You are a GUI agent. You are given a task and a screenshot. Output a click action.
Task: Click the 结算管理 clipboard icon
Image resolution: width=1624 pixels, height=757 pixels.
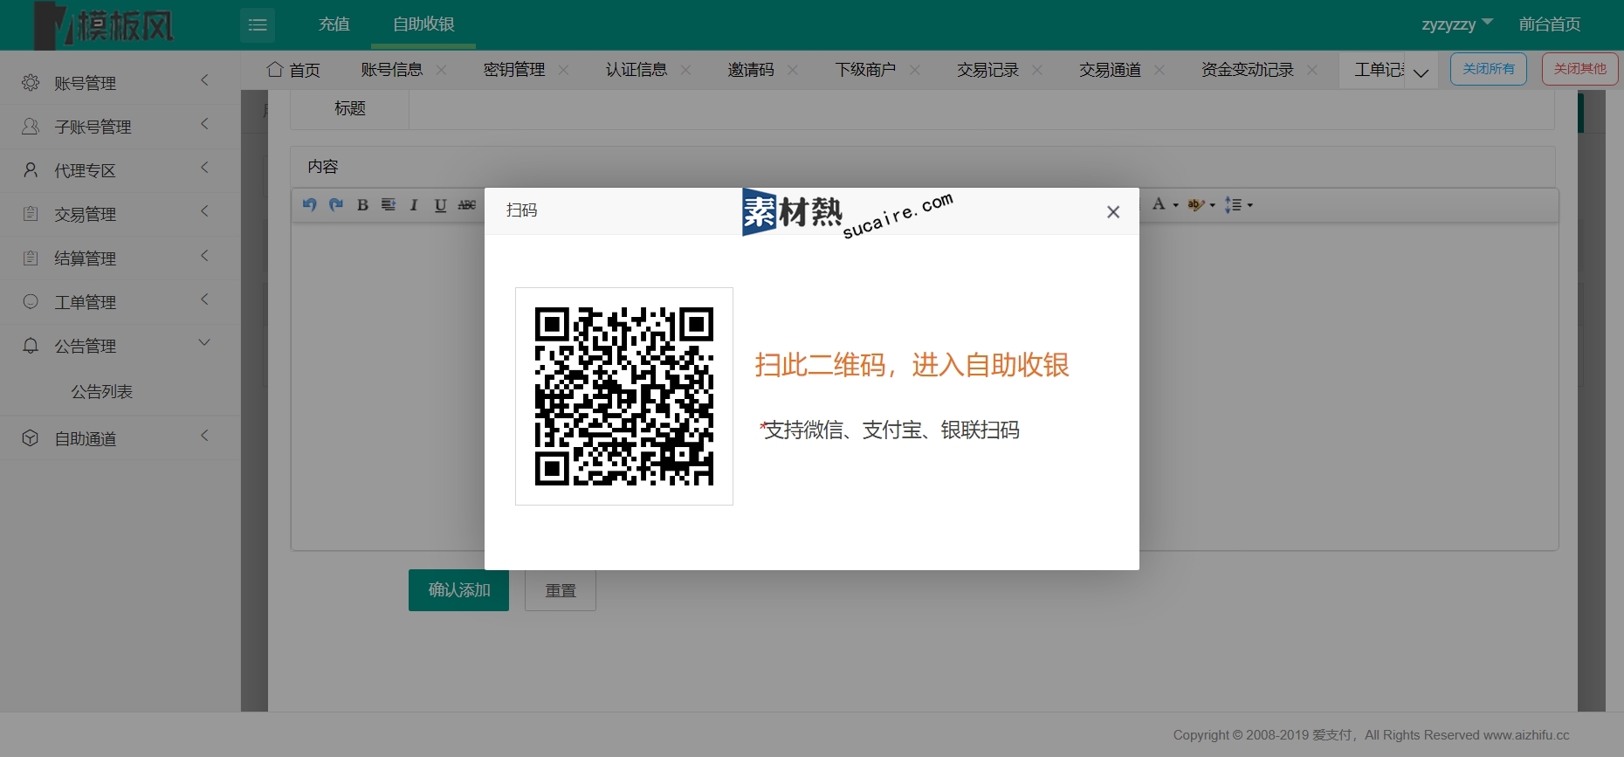(x=31, y=258)
